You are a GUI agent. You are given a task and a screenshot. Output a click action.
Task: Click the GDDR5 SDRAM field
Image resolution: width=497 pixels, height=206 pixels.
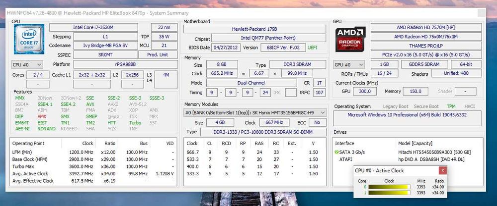pyautogui.click(x=424, y=64)
